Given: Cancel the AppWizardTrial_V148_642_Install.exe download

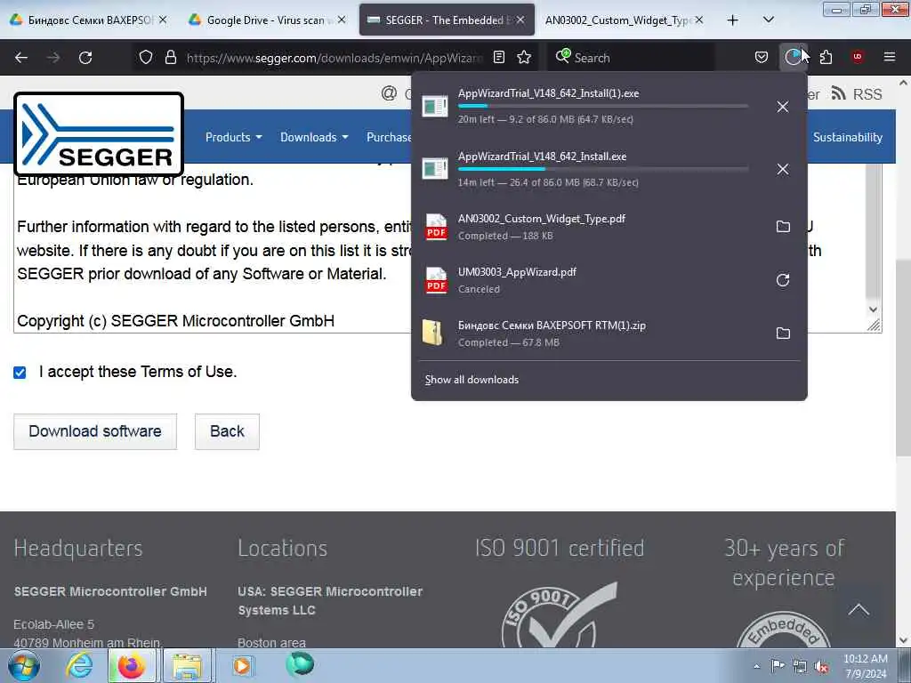Looking at the screenshot, I should tap(783, 169).
